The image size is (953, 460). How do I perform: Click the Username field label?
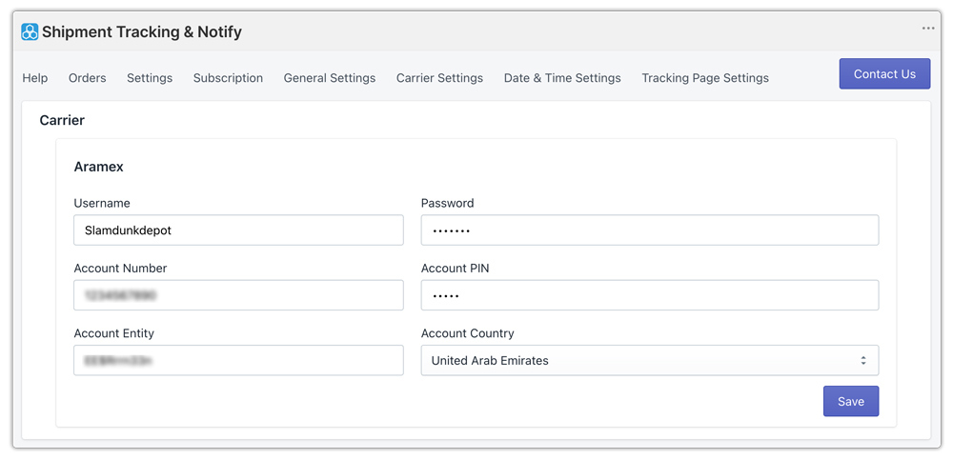(102, 203)
